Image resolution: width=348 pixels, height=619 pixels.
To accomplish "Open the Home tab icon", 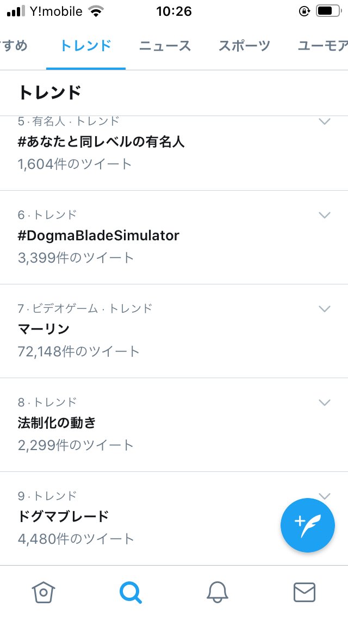I will click(43, 592).
